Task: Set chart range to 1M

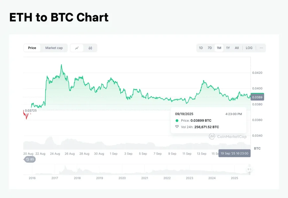Action: click(219, 48)
